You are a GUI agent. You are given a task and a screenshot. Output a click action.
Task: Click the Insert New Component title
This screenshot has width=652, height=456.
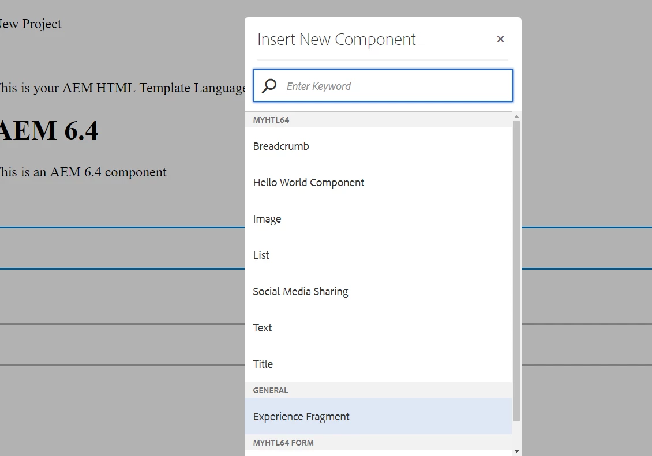pyautogui.click(x=336, y=39)
